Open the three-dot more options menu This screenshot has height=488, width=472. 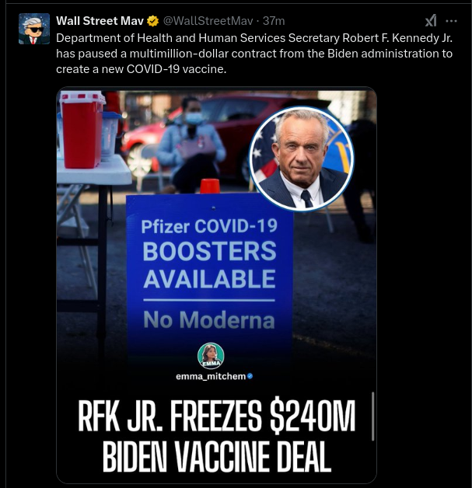click(x=451, y=21)
